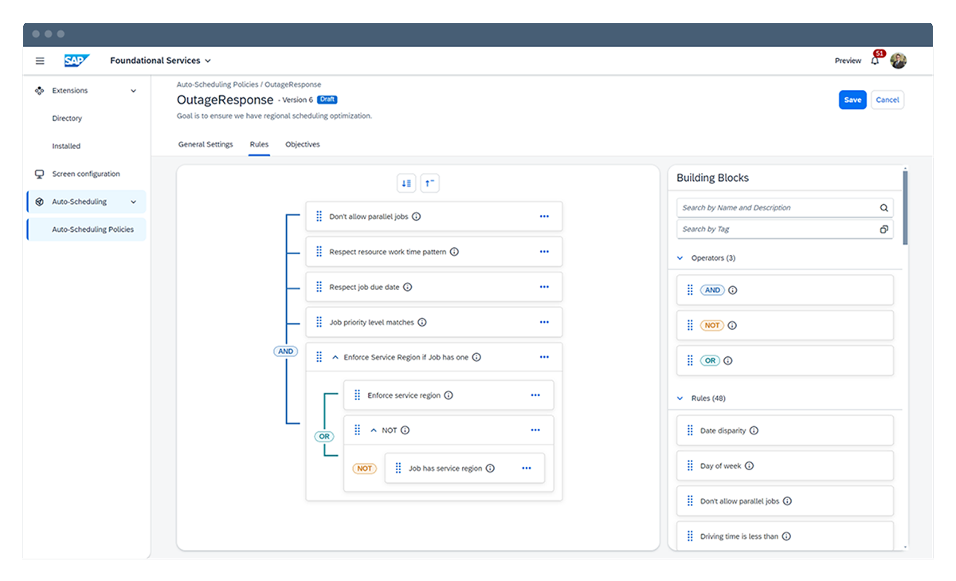
Task: Click the search magnifier in Building Blocks
Action: (884, 208)
